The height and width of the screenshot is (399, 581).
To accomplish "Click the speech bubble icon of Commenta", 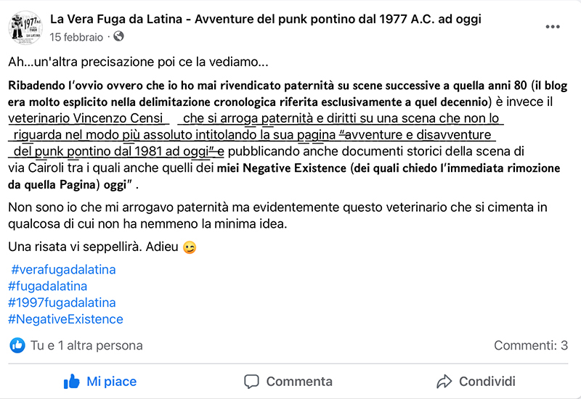I will point(251,382).
